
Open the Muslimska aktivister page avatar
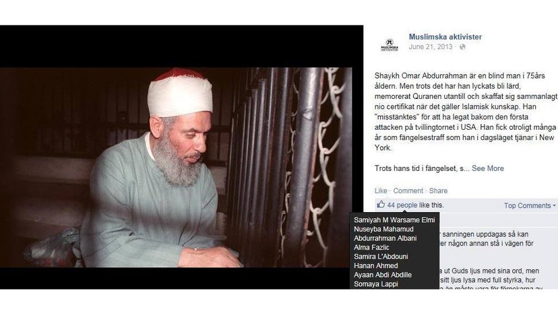(x=390, y=45)
